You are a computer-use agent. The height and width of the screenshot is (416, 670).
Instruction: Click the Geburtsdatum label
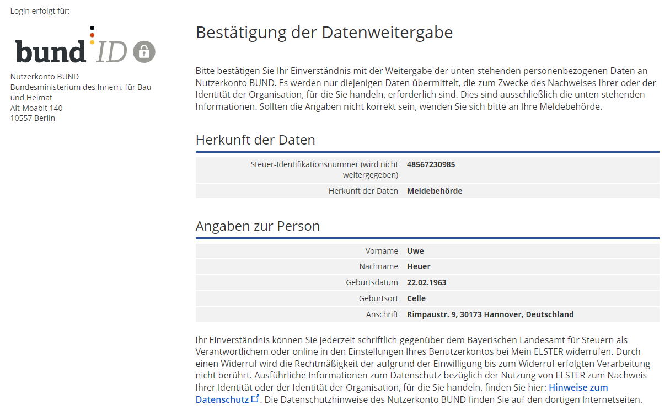(x=372, y=282)
